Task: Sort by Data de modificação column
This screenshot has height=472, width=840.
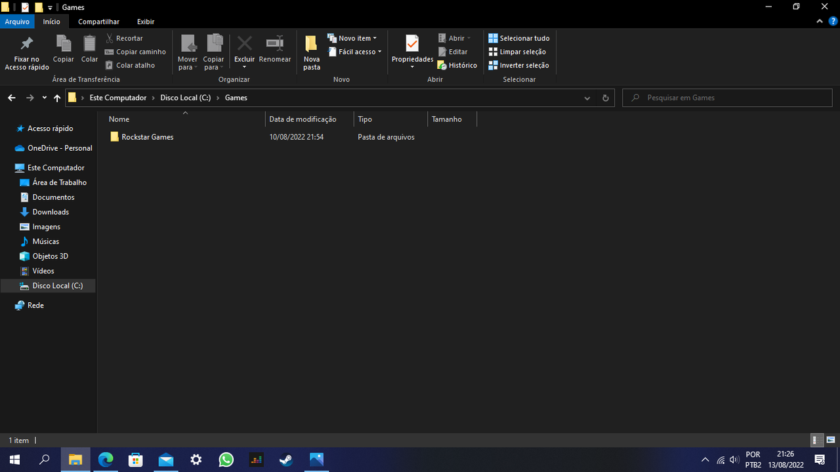Action: (x=310, y=119)
